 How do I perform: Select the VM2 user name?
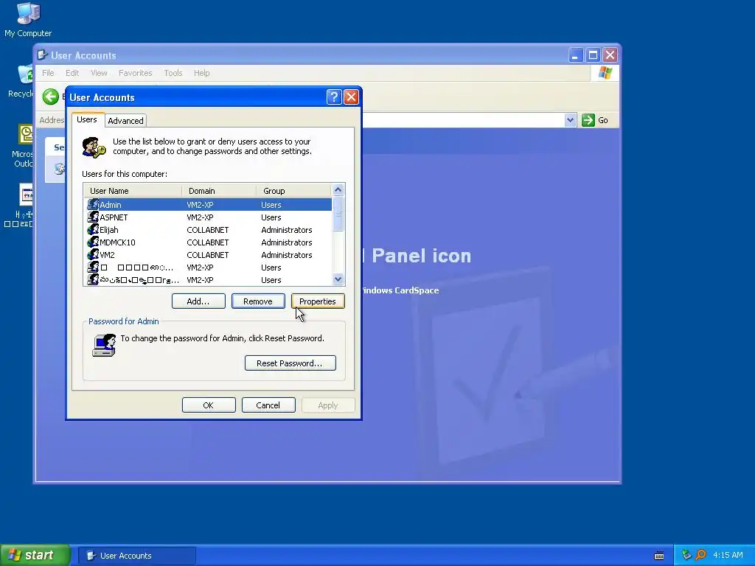pyautogui.click(x=107, y=254)
